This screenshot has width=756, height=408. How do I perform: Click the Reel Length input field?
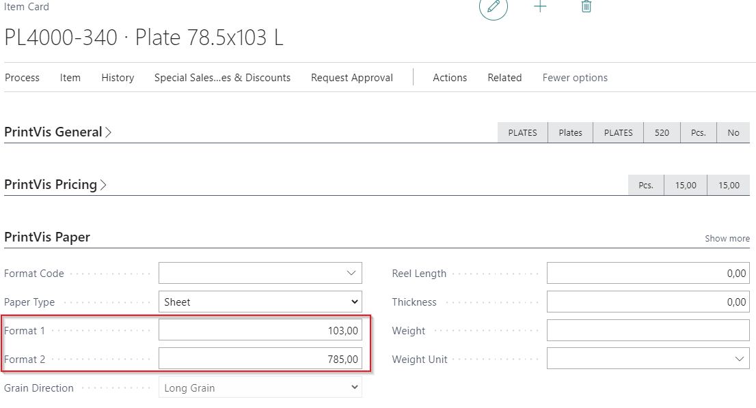pos(647,274)
